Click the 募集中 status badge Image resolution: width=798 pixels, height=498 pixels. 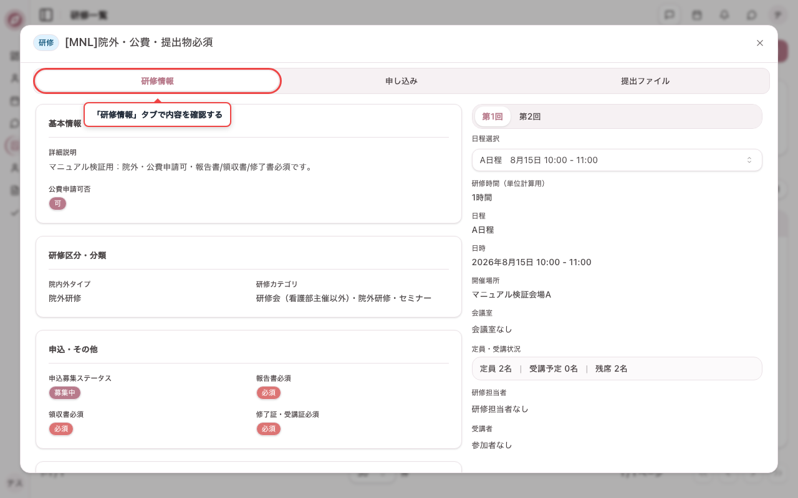tap(65, 393)
